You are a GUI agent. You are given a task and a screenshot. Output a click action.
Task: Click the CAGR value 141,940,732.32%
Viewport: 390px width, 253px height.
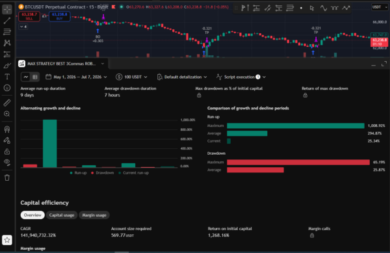coord(38,235)
